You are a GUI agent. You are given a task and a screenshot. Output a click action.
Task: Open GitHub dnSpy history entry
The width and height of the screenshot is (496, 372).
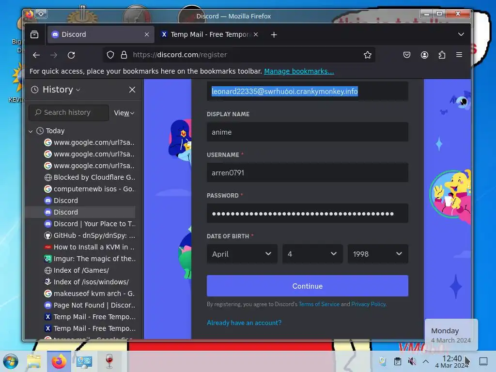coord(90,235)
